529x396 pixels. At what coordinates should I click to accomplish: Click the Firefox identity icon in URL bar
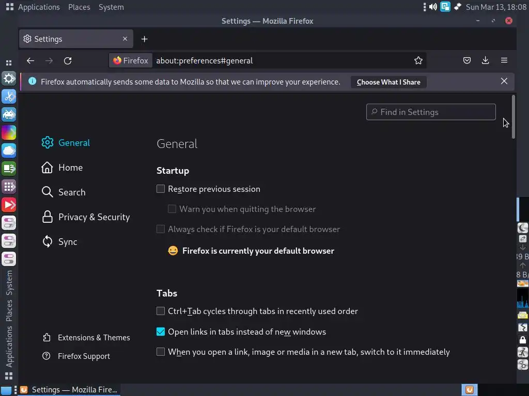[x=131, y=61]
